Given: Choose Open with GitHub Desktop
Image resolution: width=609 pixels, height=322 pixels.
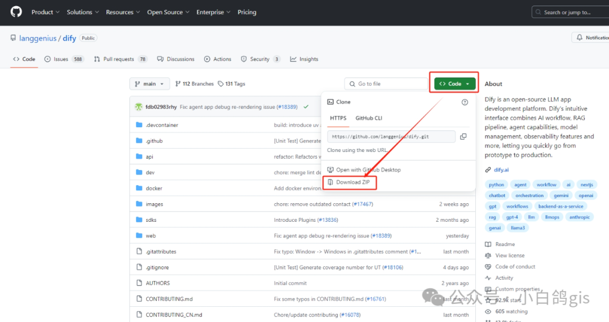Looking at the screenshot, I should pos(364,170).
